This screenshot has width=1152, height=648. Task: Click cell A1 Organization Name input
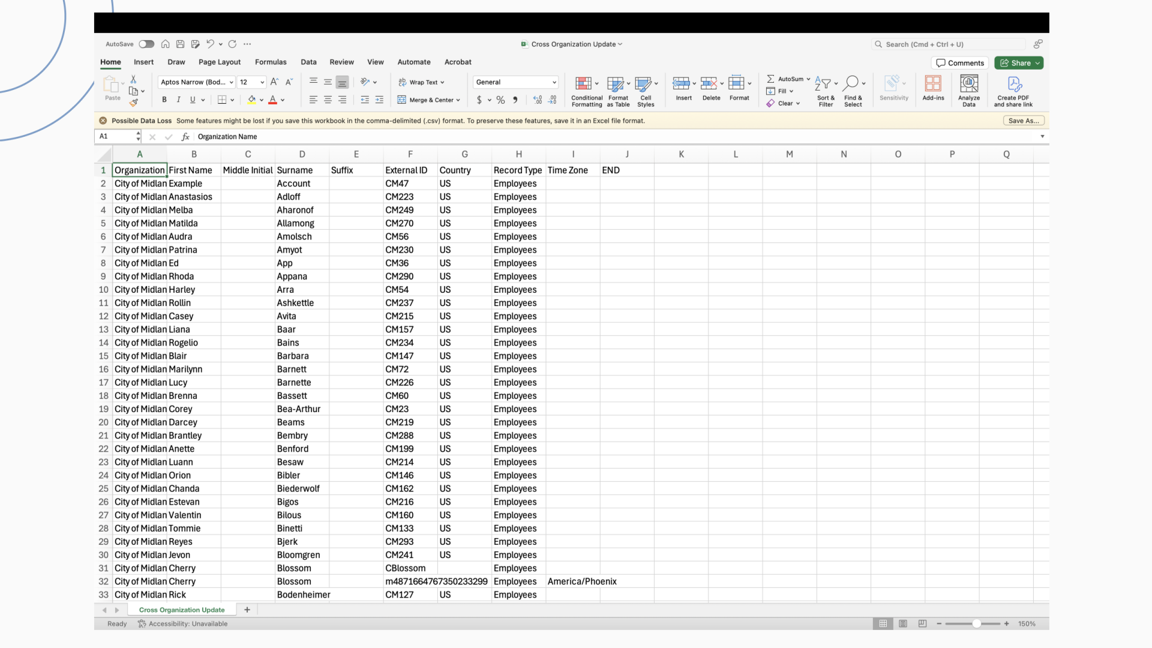pyautogui.click(x=139, y=170)
